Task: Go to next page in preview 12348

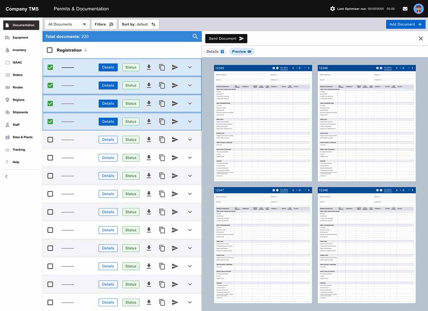Action: pyautogui.click(x=412, y=190)
